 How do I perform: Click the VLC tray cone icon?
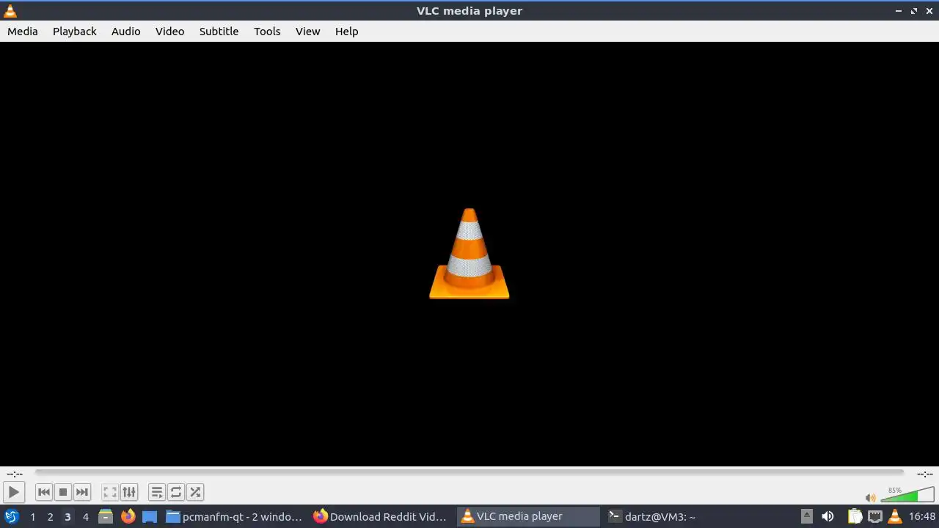click(895, 516)
